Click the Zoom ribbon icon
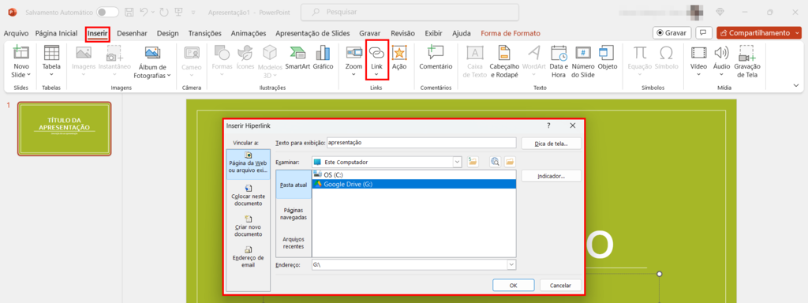This screenshot has height=303, width=808. tap(354, 53)
